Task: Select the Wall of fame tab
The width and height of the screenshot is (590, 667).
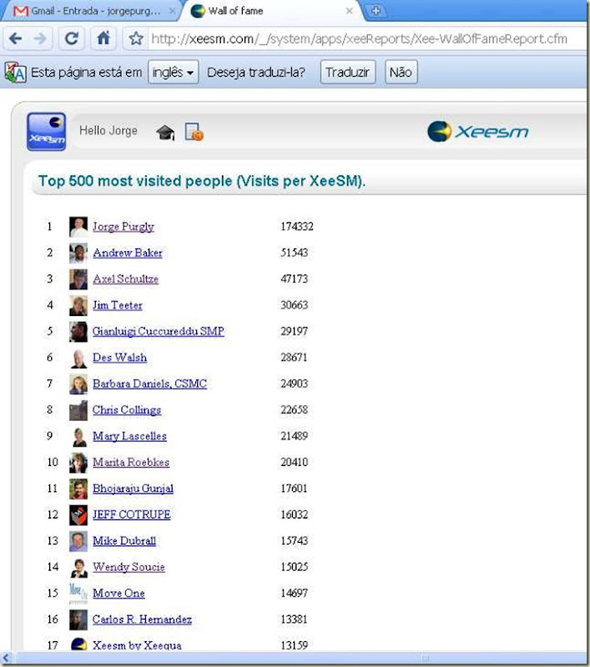Action: (x=272, y=11)
